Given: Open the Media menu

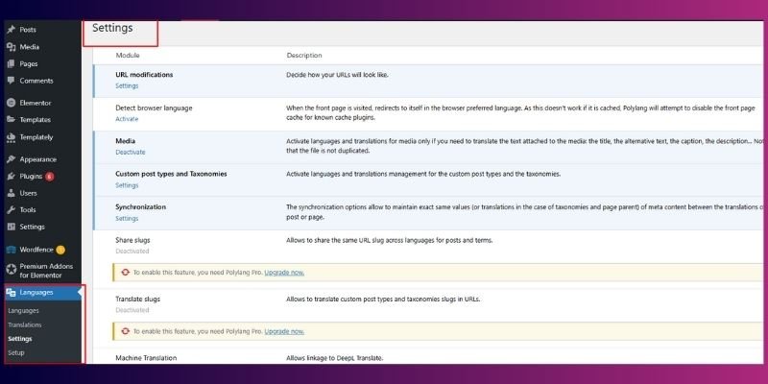Looking at the screenshot, I should pyautogui.click(x=30, y=46).
